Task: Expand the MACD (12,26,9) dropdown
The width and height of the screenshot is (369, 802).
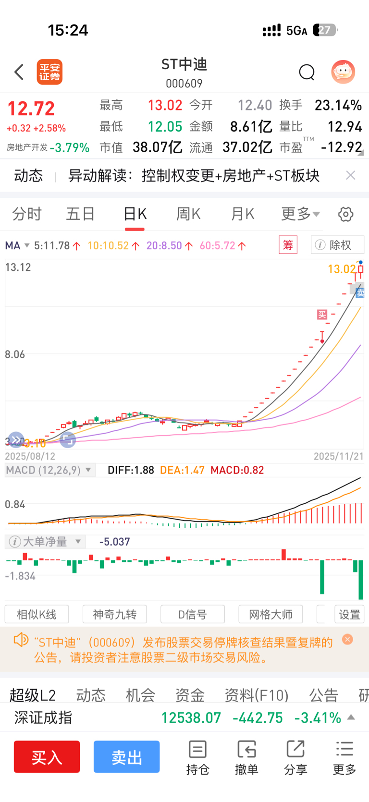Action: point(88,470)
